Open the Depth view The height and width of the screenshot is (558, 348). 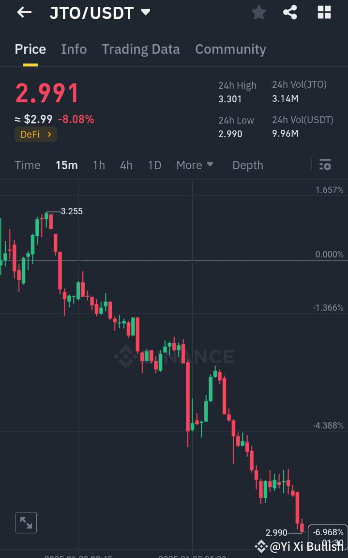coord(247,165)
